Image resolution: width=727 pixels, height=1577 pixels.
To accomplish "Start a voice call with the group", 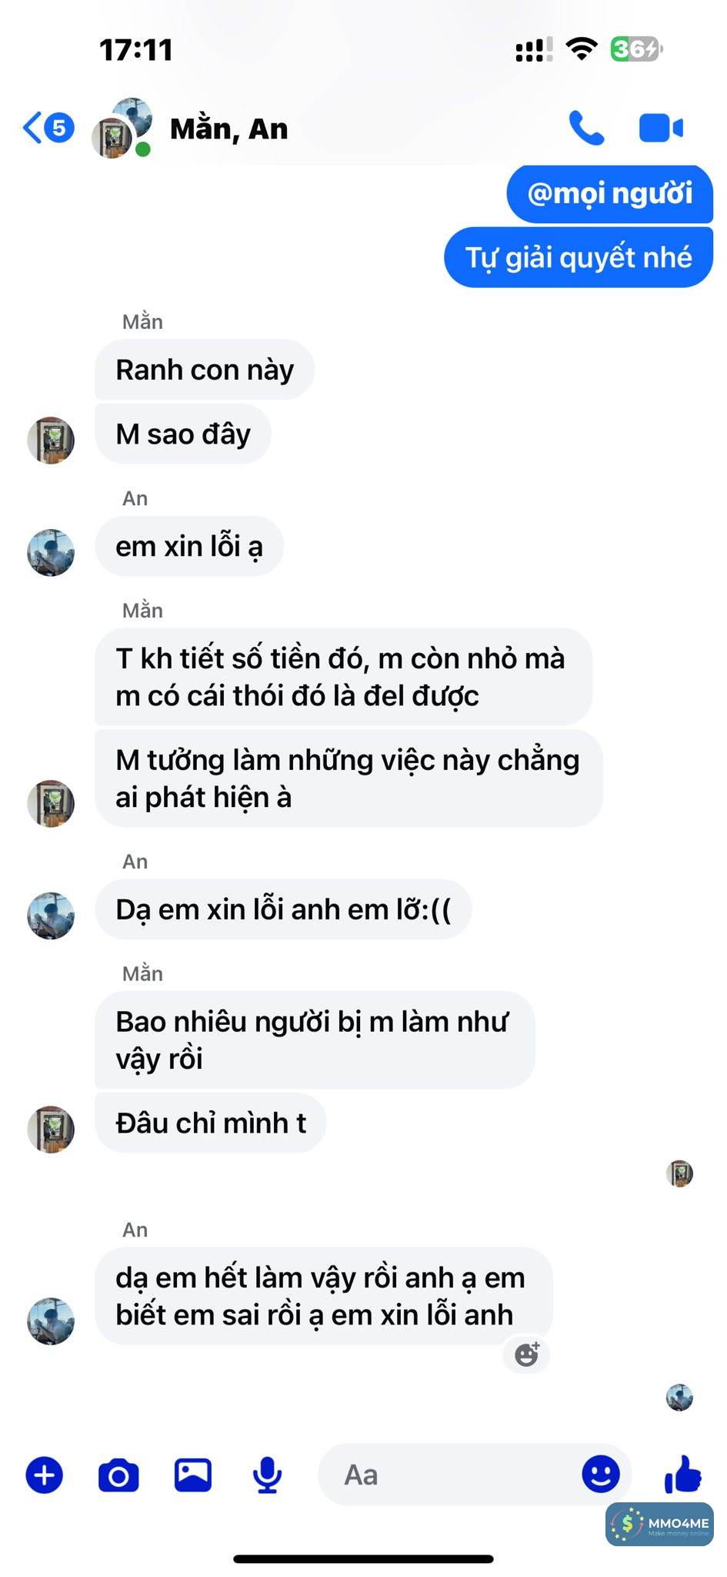I will pyautogui.click(x=586, y=128).
